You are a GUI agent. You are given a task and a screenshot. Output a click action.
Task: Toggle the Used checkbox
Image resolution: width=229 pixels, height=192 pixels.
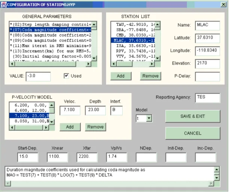click(66, 76)
